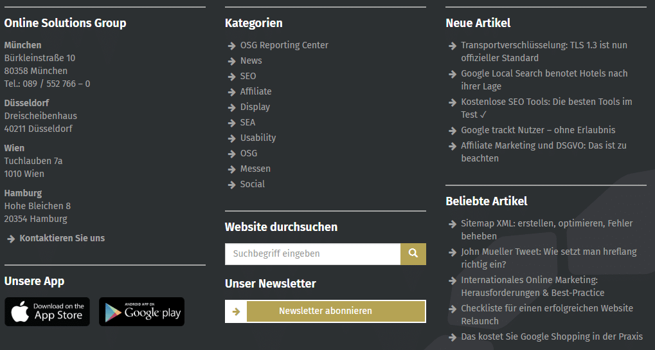Open the OSG category link

click(x=249, y=154)
